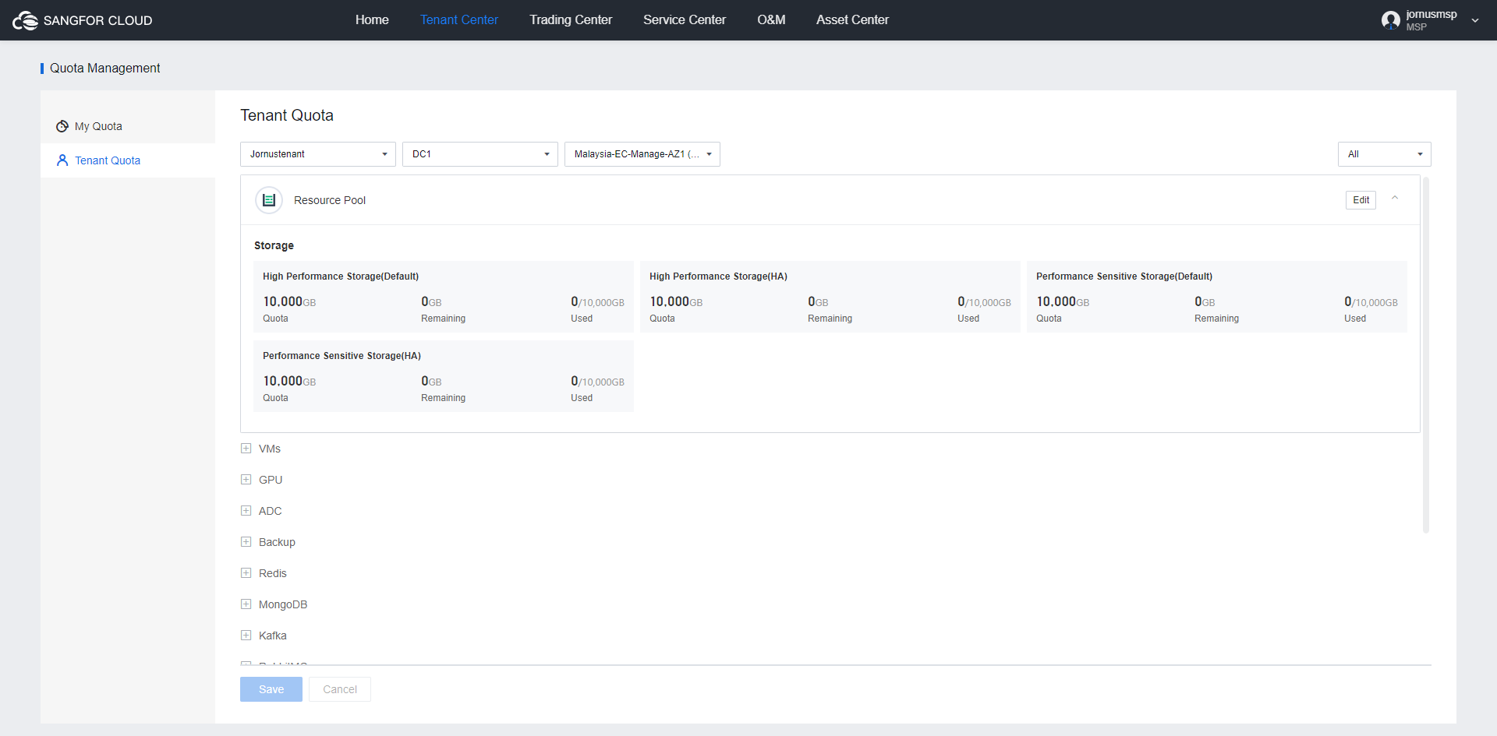1497x736 pixels.
Task: Open the All filter dropdown
Action: pyautogui.click(x=1385, y=154)
